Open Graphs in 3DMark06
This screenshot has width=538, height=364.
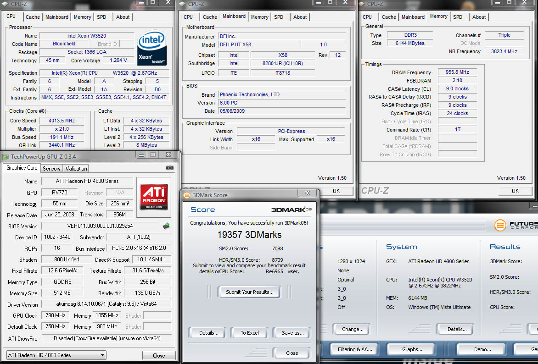[412, 349]
